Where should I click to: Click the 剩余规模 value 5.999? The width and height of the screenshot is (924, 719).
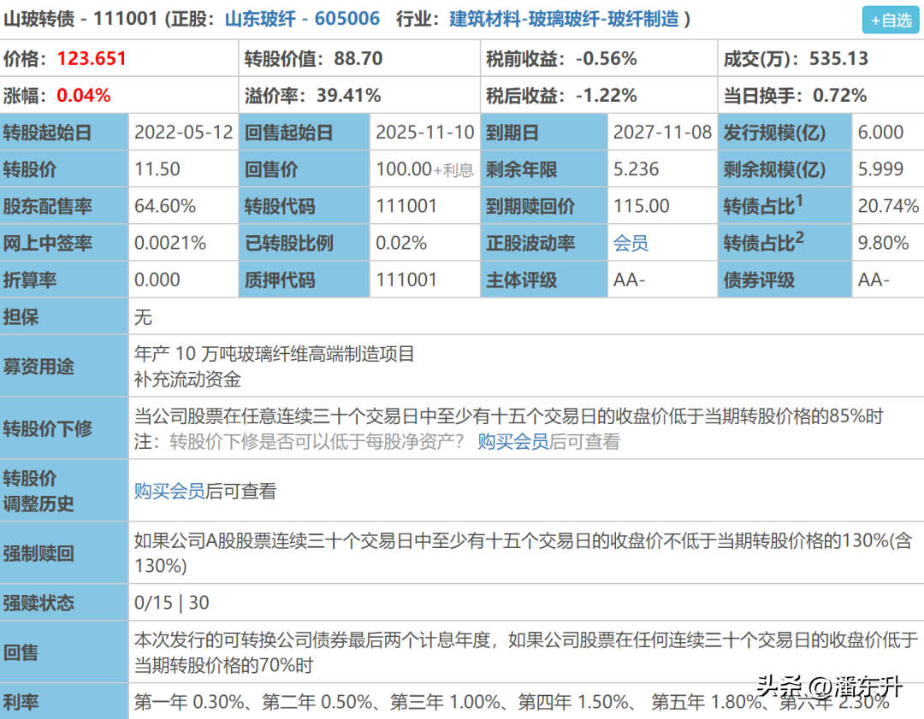coord(880,169)
